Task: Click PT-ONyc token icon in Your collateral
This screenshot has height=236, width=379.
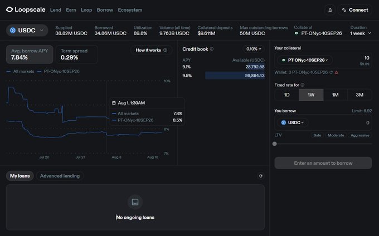Action: click(x=284, y=60)
